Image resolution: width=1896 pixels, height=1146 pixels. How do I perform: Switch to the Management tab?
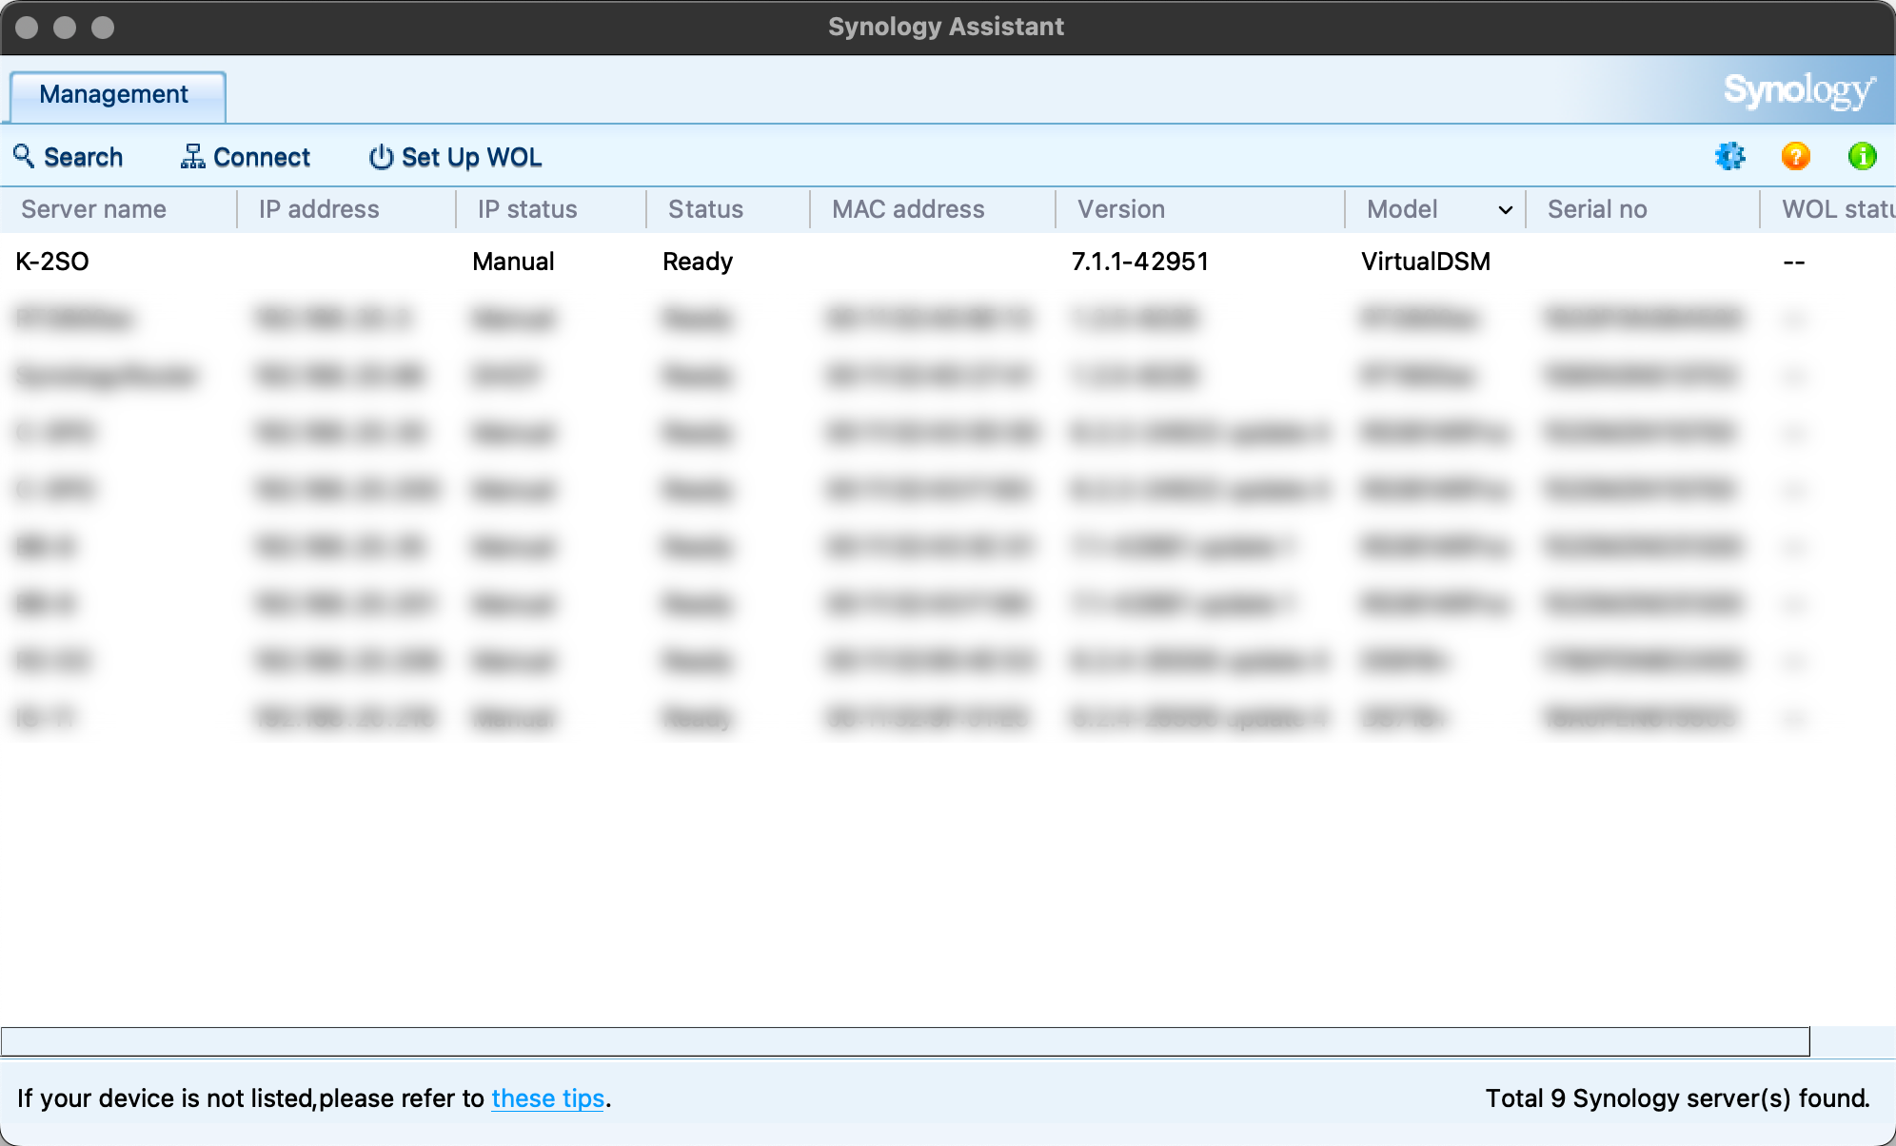pos(113,94)
